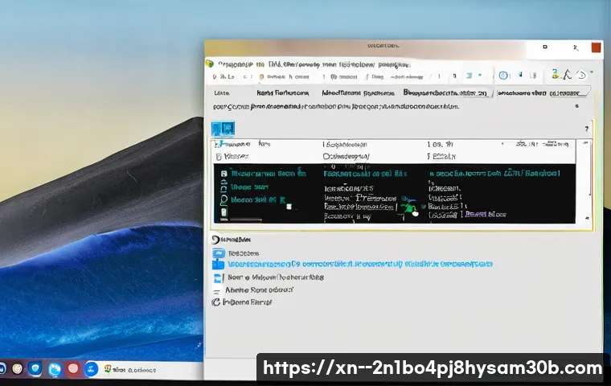Expand the first white row in the list
The height and width of the screenshot is (386, 611).
tap(216, 144)
